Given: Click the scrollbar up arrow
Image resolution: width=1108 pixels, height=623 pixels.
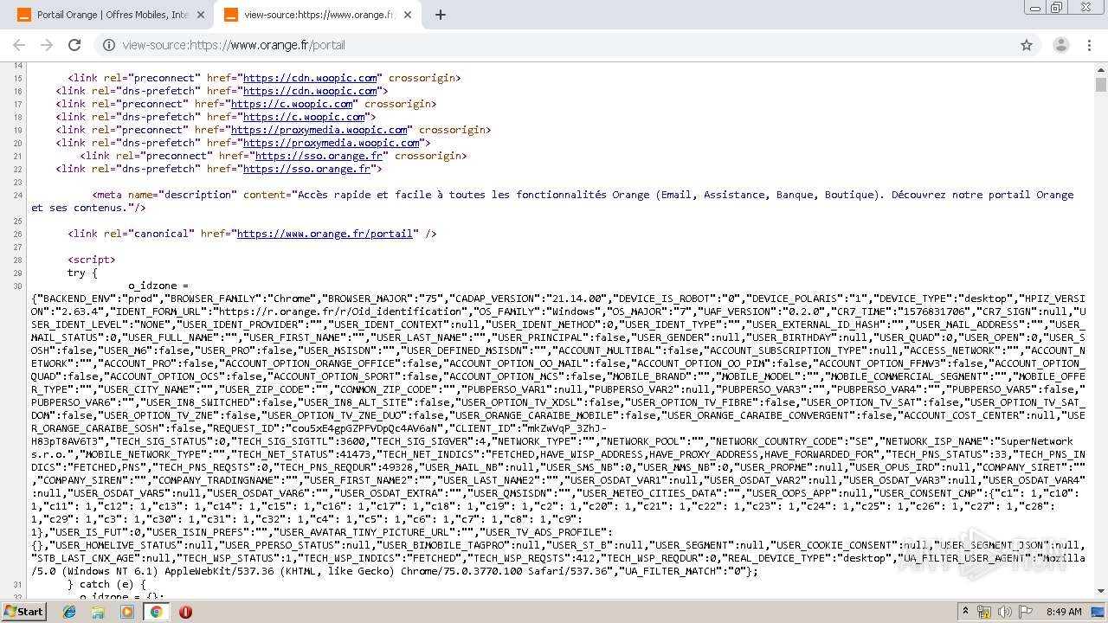Looking at the screenshot, I should [1100, 68].
